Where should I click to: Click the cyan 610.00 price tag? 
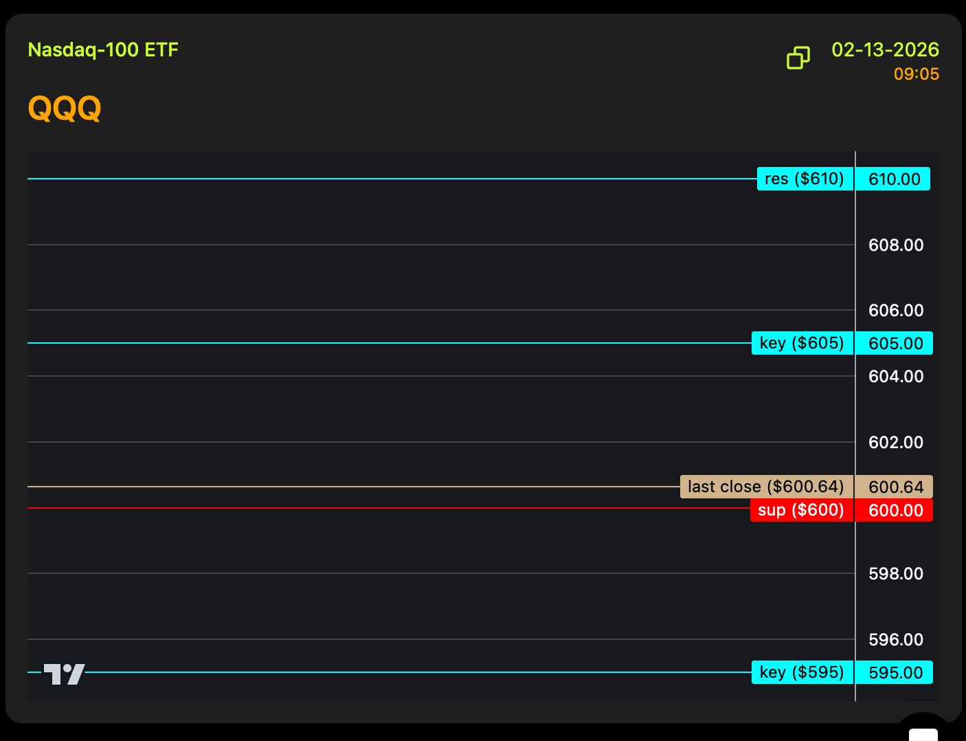point(894,179)
